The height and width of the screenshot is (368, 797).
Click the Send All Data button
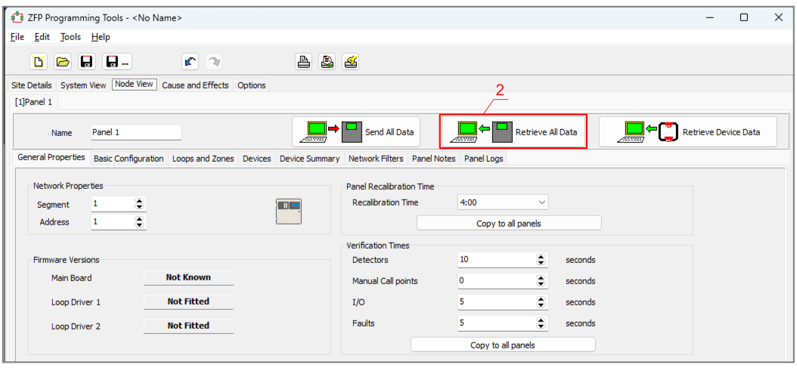(x=358, y=132)
